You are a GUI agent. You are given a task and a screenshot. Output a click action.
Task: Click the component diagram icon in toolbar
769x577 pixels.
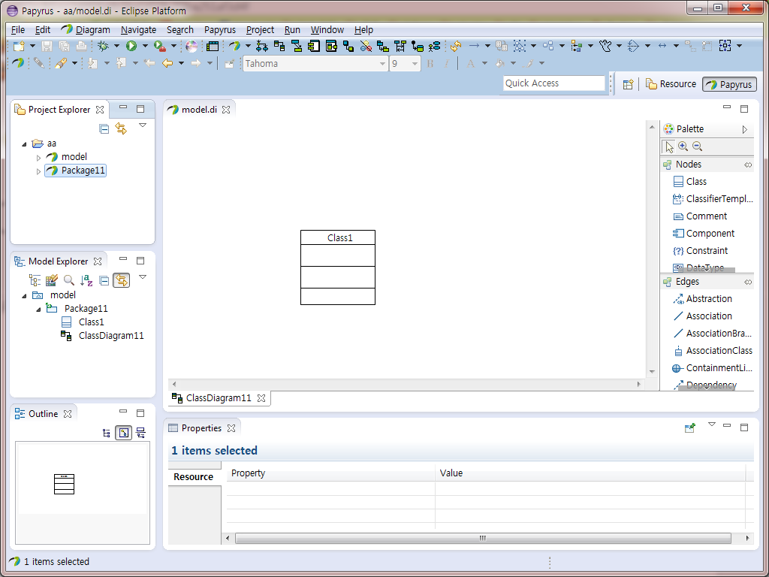point(314,46)
